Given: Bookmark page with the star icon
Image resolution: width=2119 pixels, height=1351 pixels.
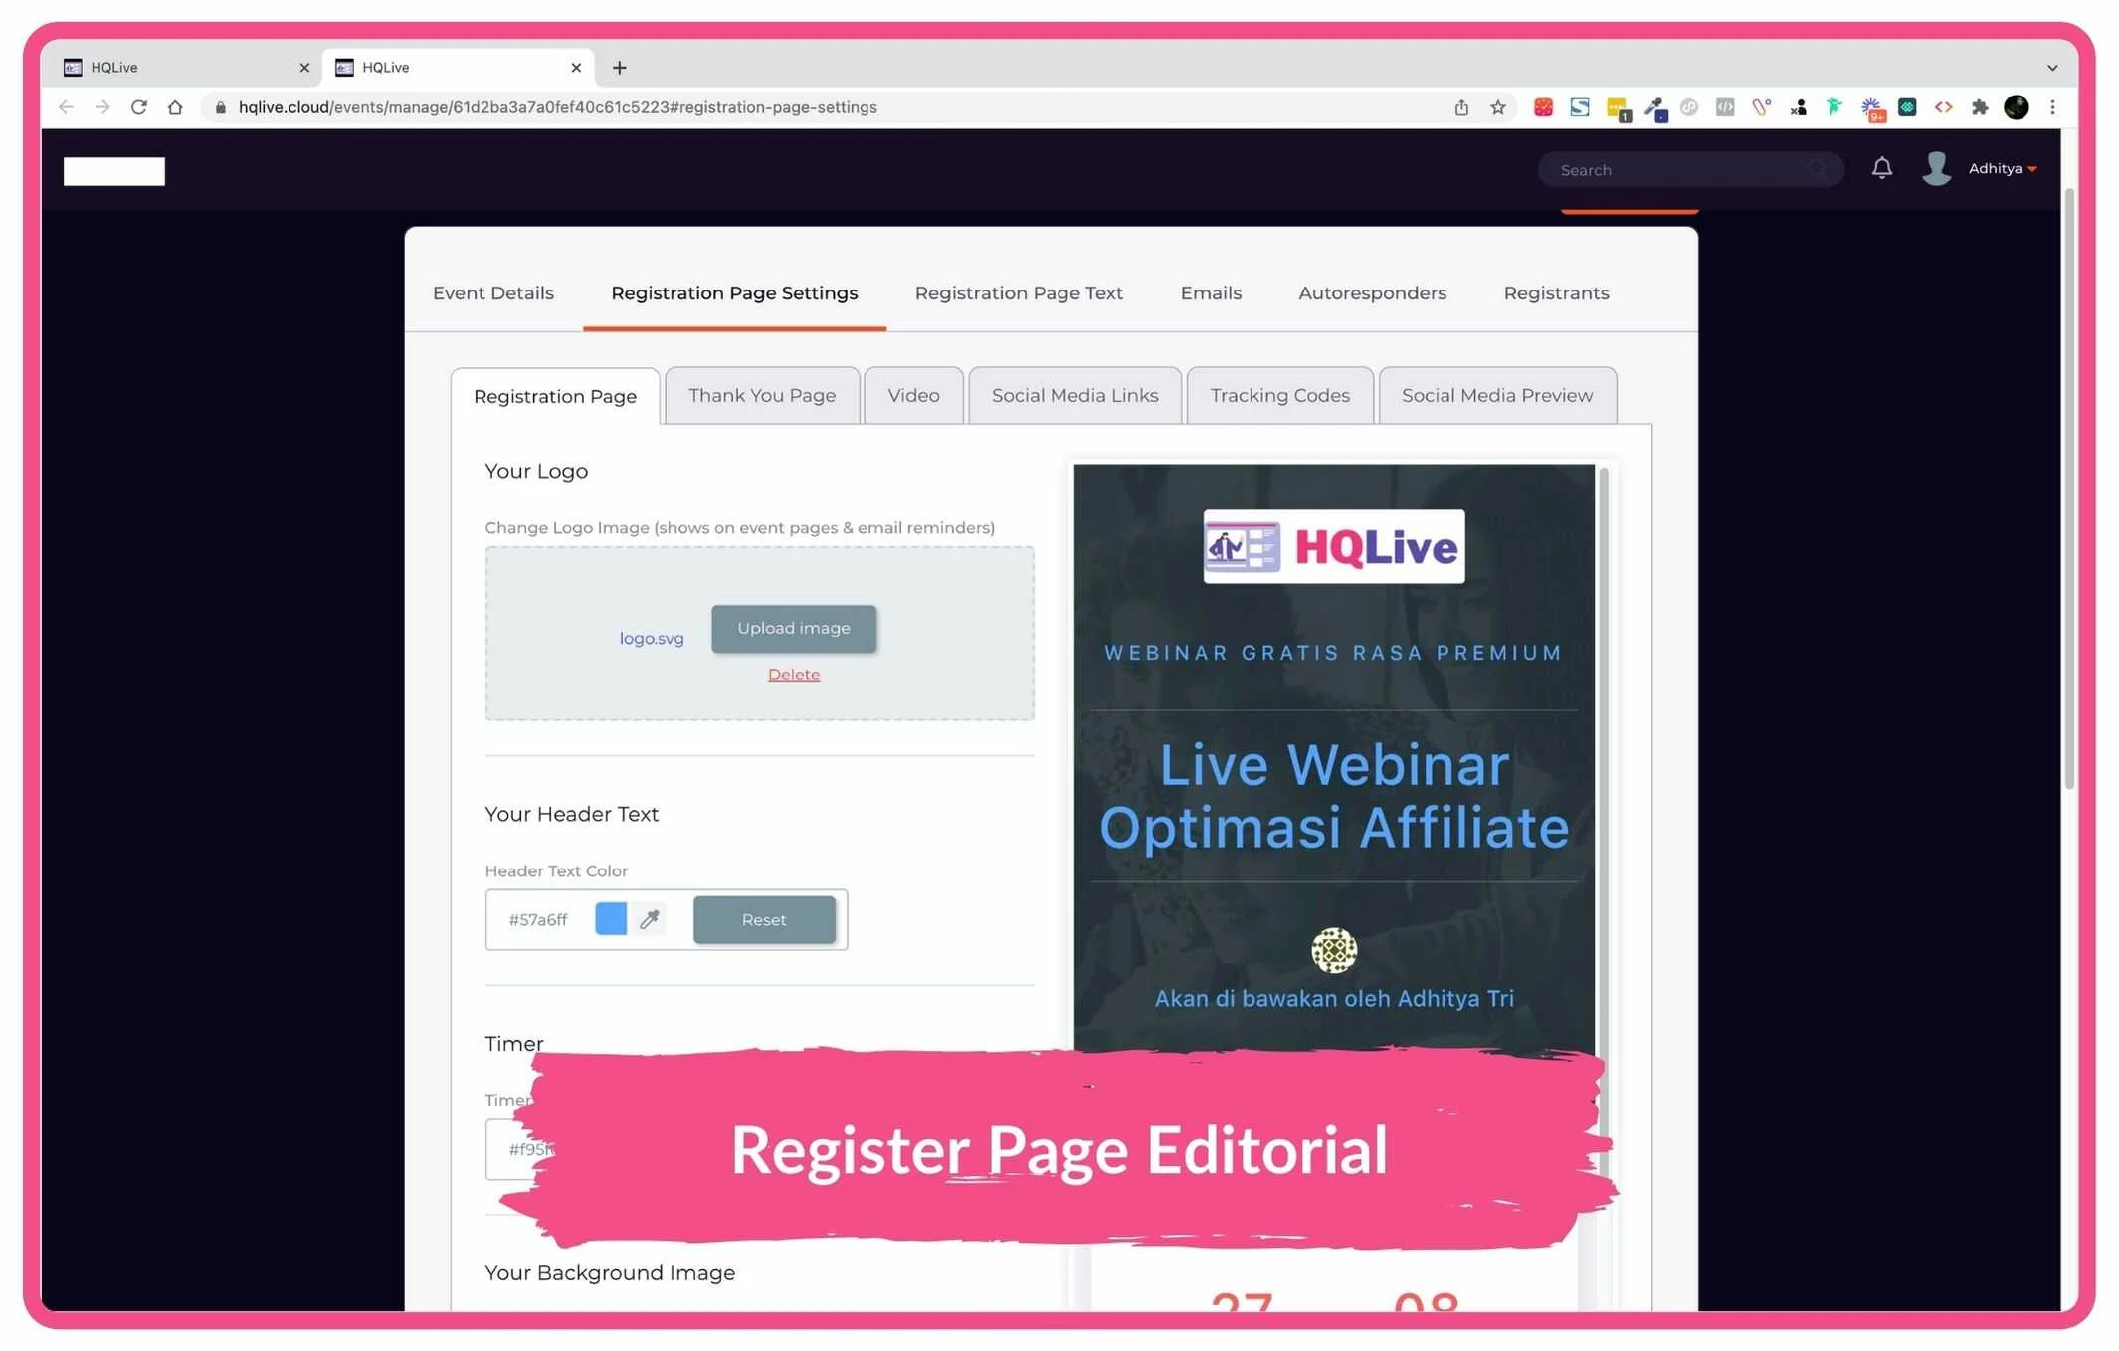Looking at the screenshot, I should 1497,107.
